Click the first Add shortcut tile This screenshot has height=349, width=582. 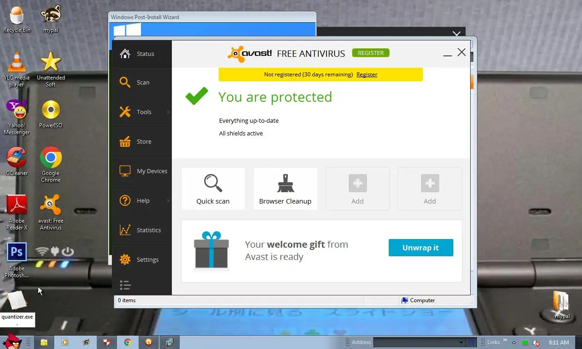coord(357,189)
